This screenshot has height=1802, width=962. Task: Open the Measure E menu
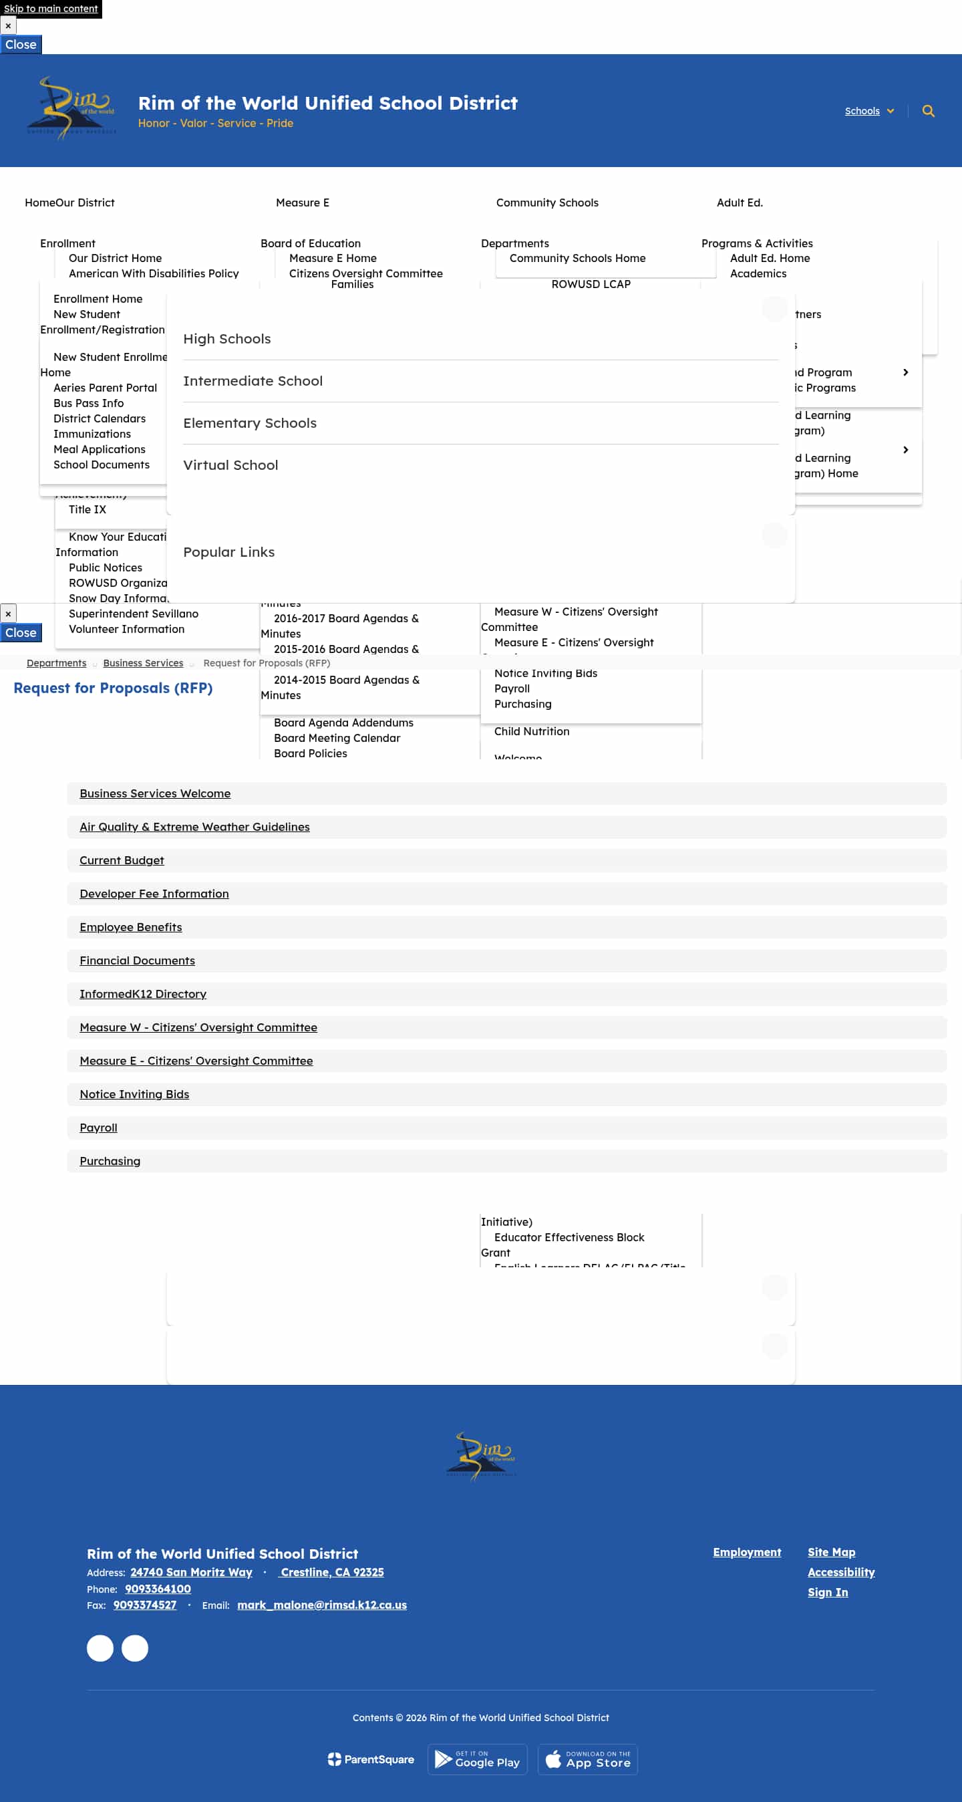pos(302,202)
